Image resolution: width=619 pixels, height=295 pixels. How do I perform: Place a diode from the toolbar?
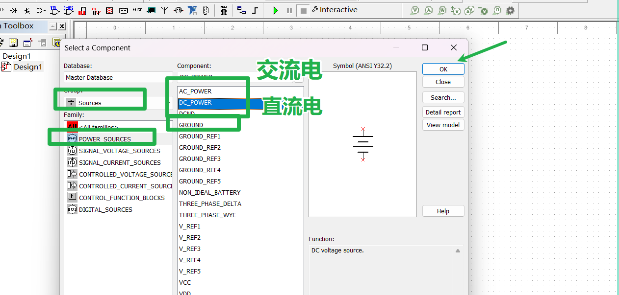pos(14,10)
